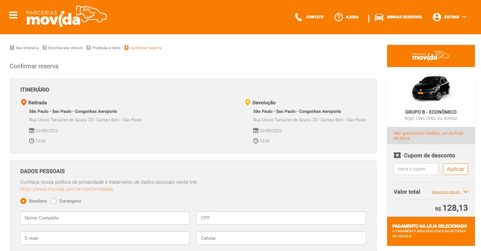Focus the Nome Completo field
Screen dimensions: 481x251
pos(105,218)
